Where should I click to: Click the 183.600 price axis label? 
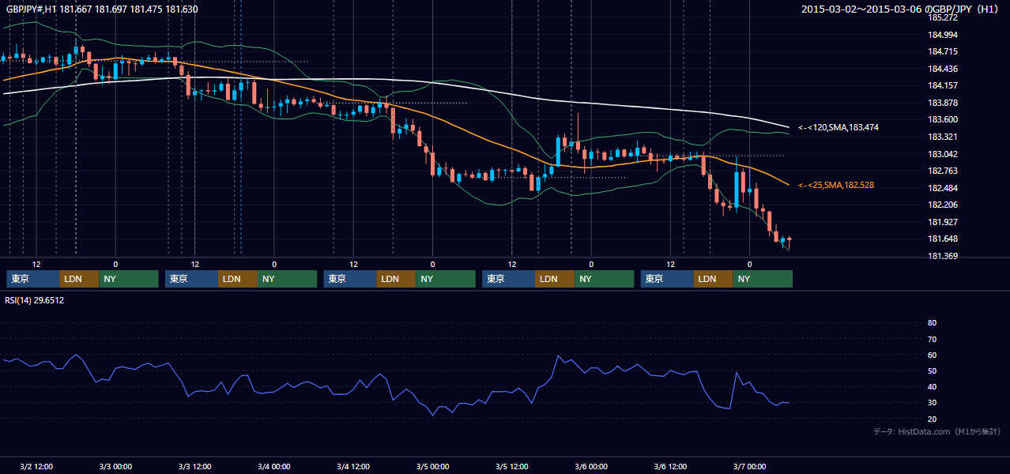pyautogui.click(x=942, y=119)
